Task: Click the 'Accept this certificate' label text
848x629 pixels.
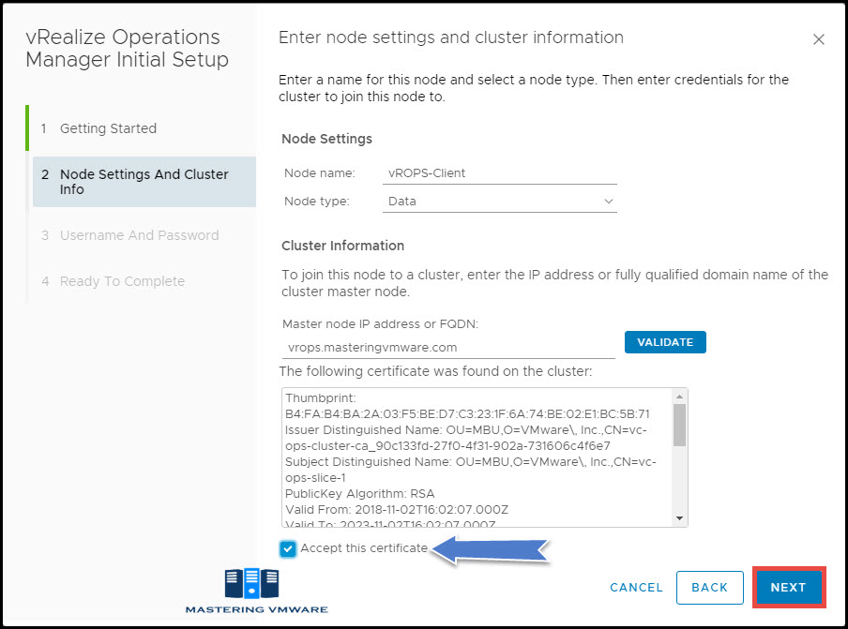Action: pyautogui.click(x=363, y=548)
